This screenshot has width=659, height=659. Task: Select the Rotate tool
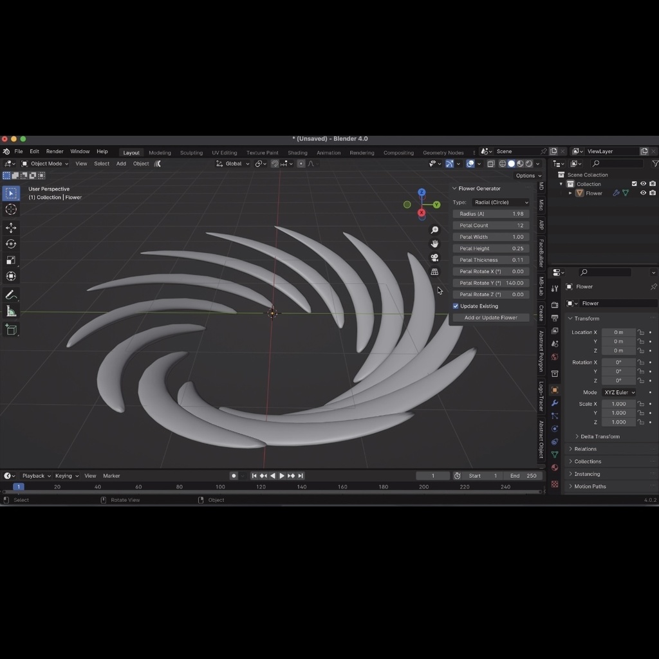tap(10, 243)
